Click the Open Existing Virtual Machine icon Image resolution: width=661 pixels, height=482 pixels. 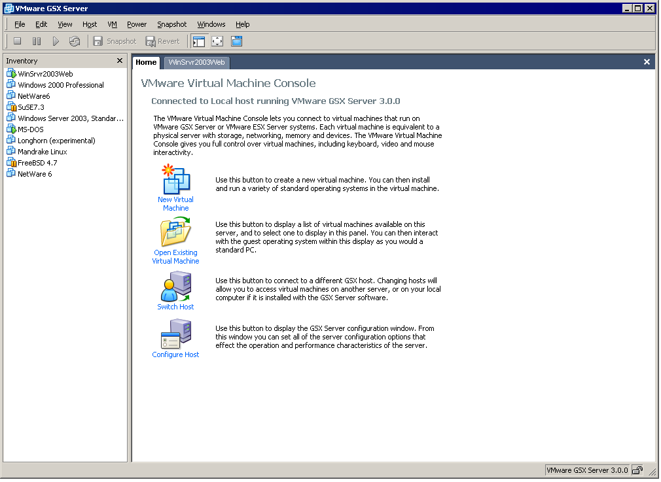pos(175,232)
